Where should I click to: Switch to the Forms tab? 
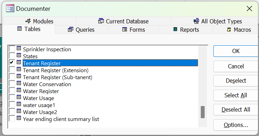(x=134, y=30)
